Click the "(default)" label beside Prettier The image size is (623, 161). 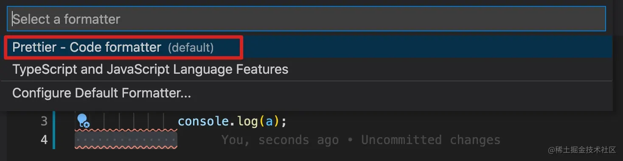(x=191, y=47)
